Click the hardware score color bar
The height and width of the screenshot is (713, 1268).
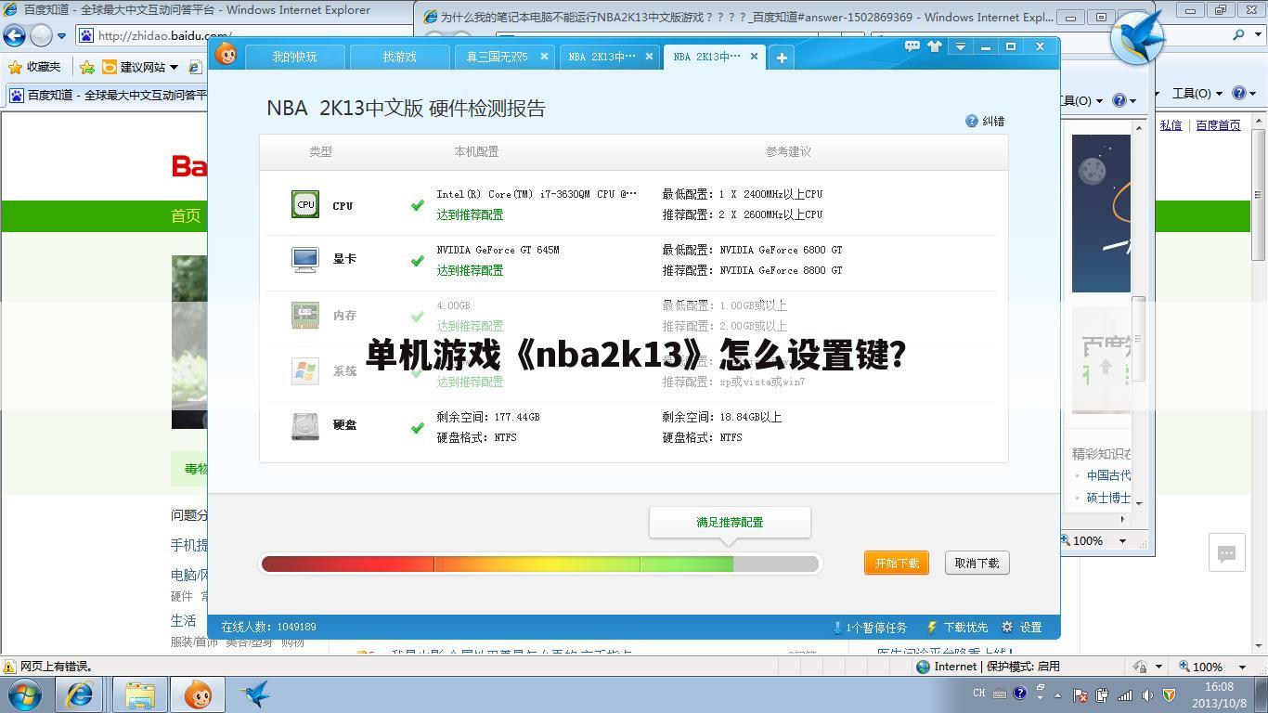tap(540, 564)
